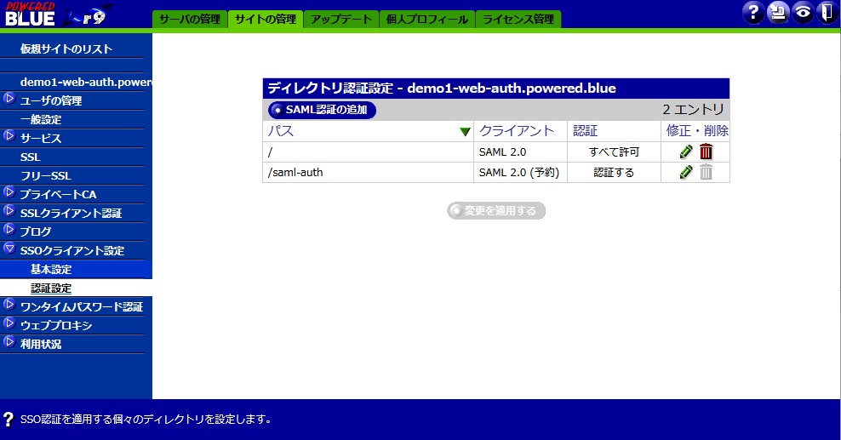Expand プライベートCA menu arrow
The height and width of the screenshot is (440, 841).
pos(9,191)
